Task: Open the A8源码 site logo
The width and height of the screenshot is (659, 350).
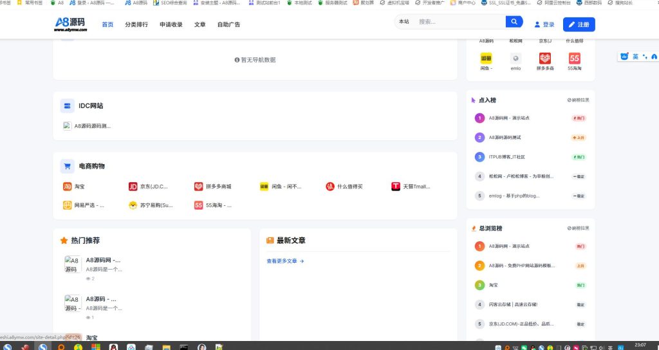Action: (x=71, y=24)
